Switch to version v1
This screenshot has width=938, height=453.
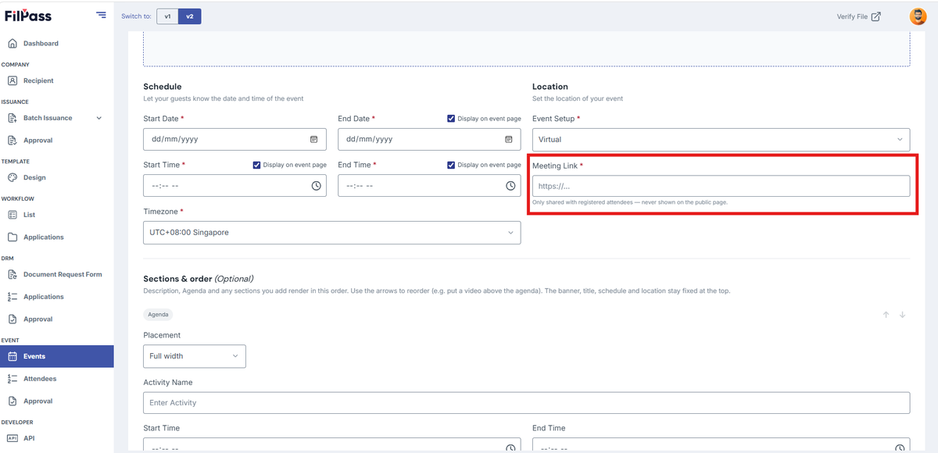pyautogui.click(x=167, y=16)
